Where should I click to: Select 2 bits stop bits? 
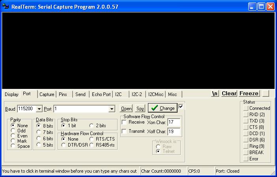(x=92, y=126)
